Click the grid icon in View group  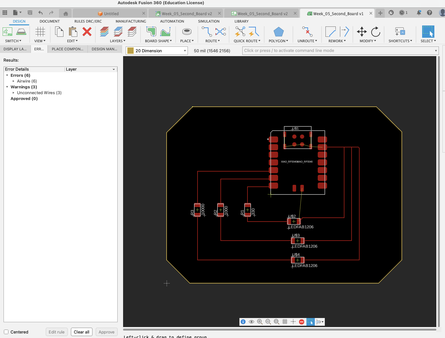40,32
